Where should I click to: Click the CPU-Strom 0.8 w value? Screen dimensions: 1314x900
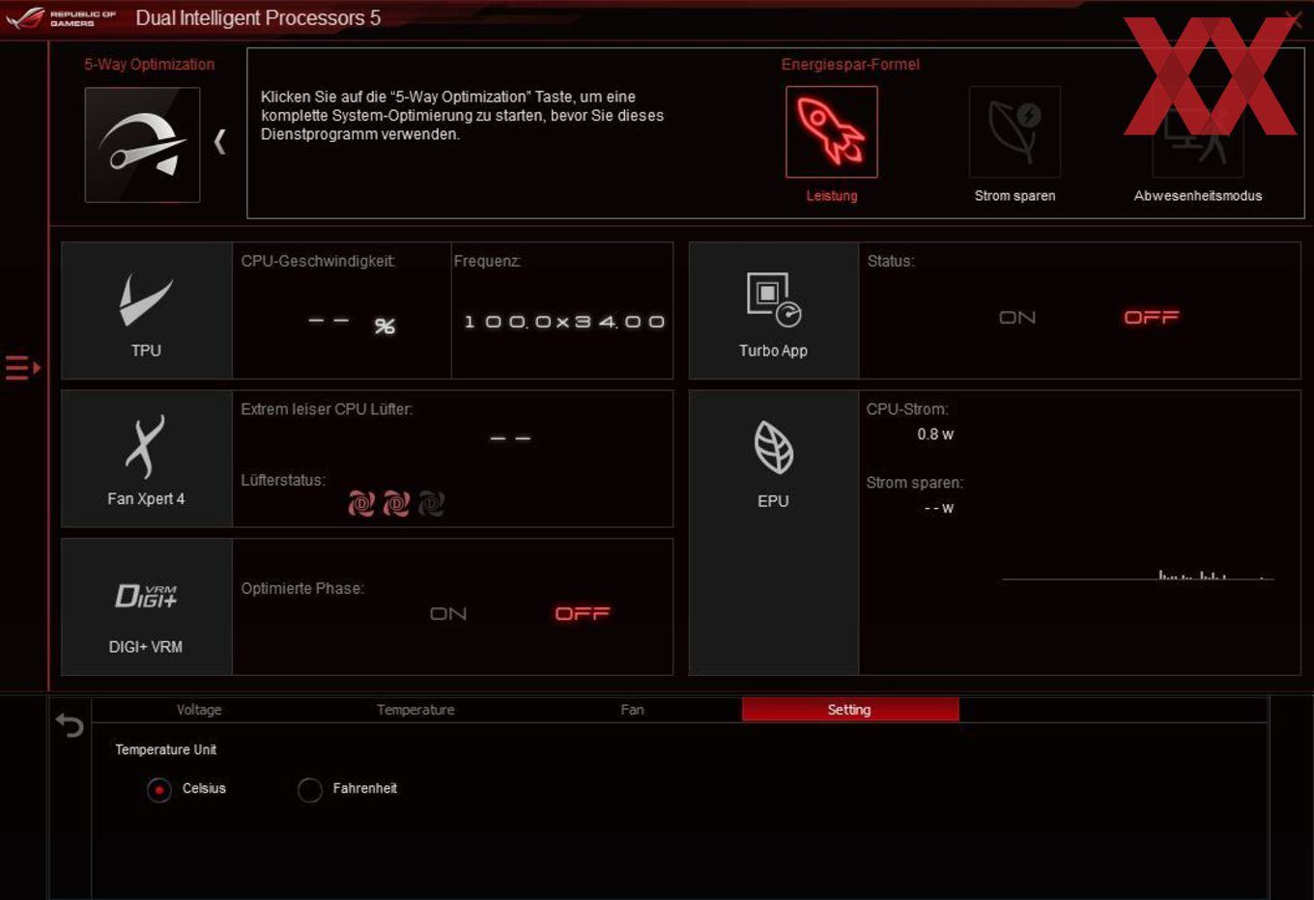[935, 435]
